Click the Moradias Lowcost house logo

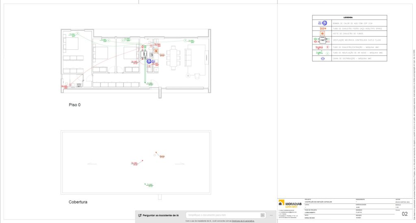click(x=281, y=203)
